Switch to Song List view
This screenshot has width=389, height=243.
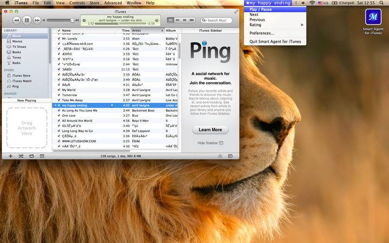171,20
